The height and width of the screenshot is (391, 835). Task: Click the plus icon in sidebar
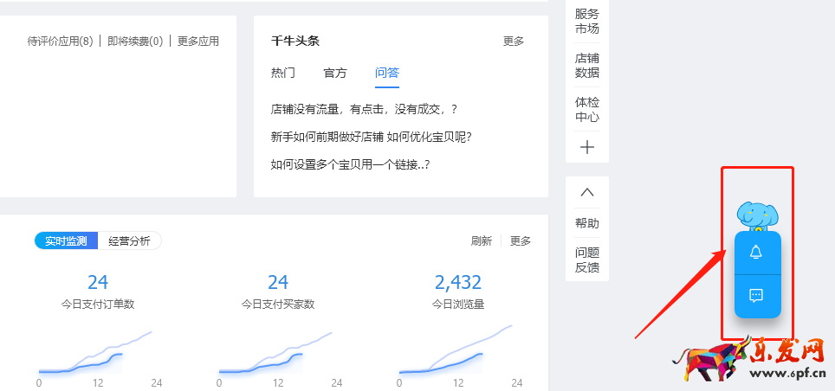click(587, 147)
